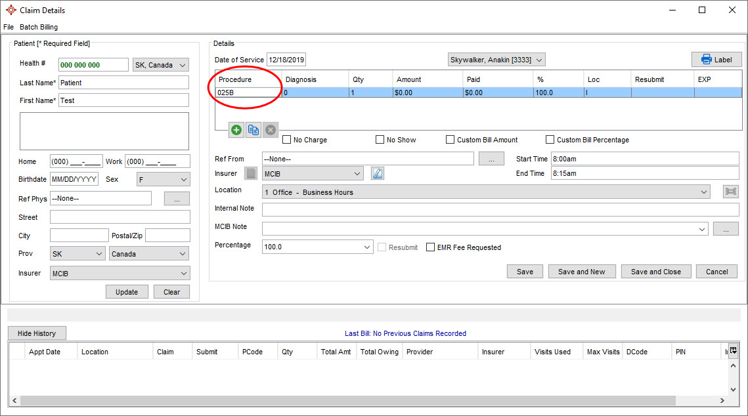The height and width of the screenshot is (416, 748).
Task: Click the City field
Action: coord(79,236)
